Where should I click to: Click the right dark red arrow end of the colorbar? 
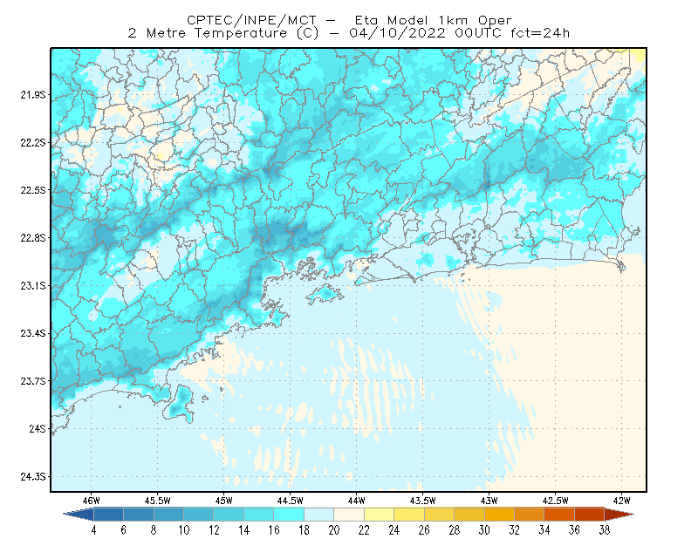(619, 515)
